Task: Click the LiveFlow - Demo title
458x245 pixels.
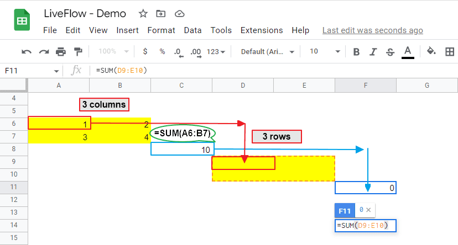Action: pos(85,13)
